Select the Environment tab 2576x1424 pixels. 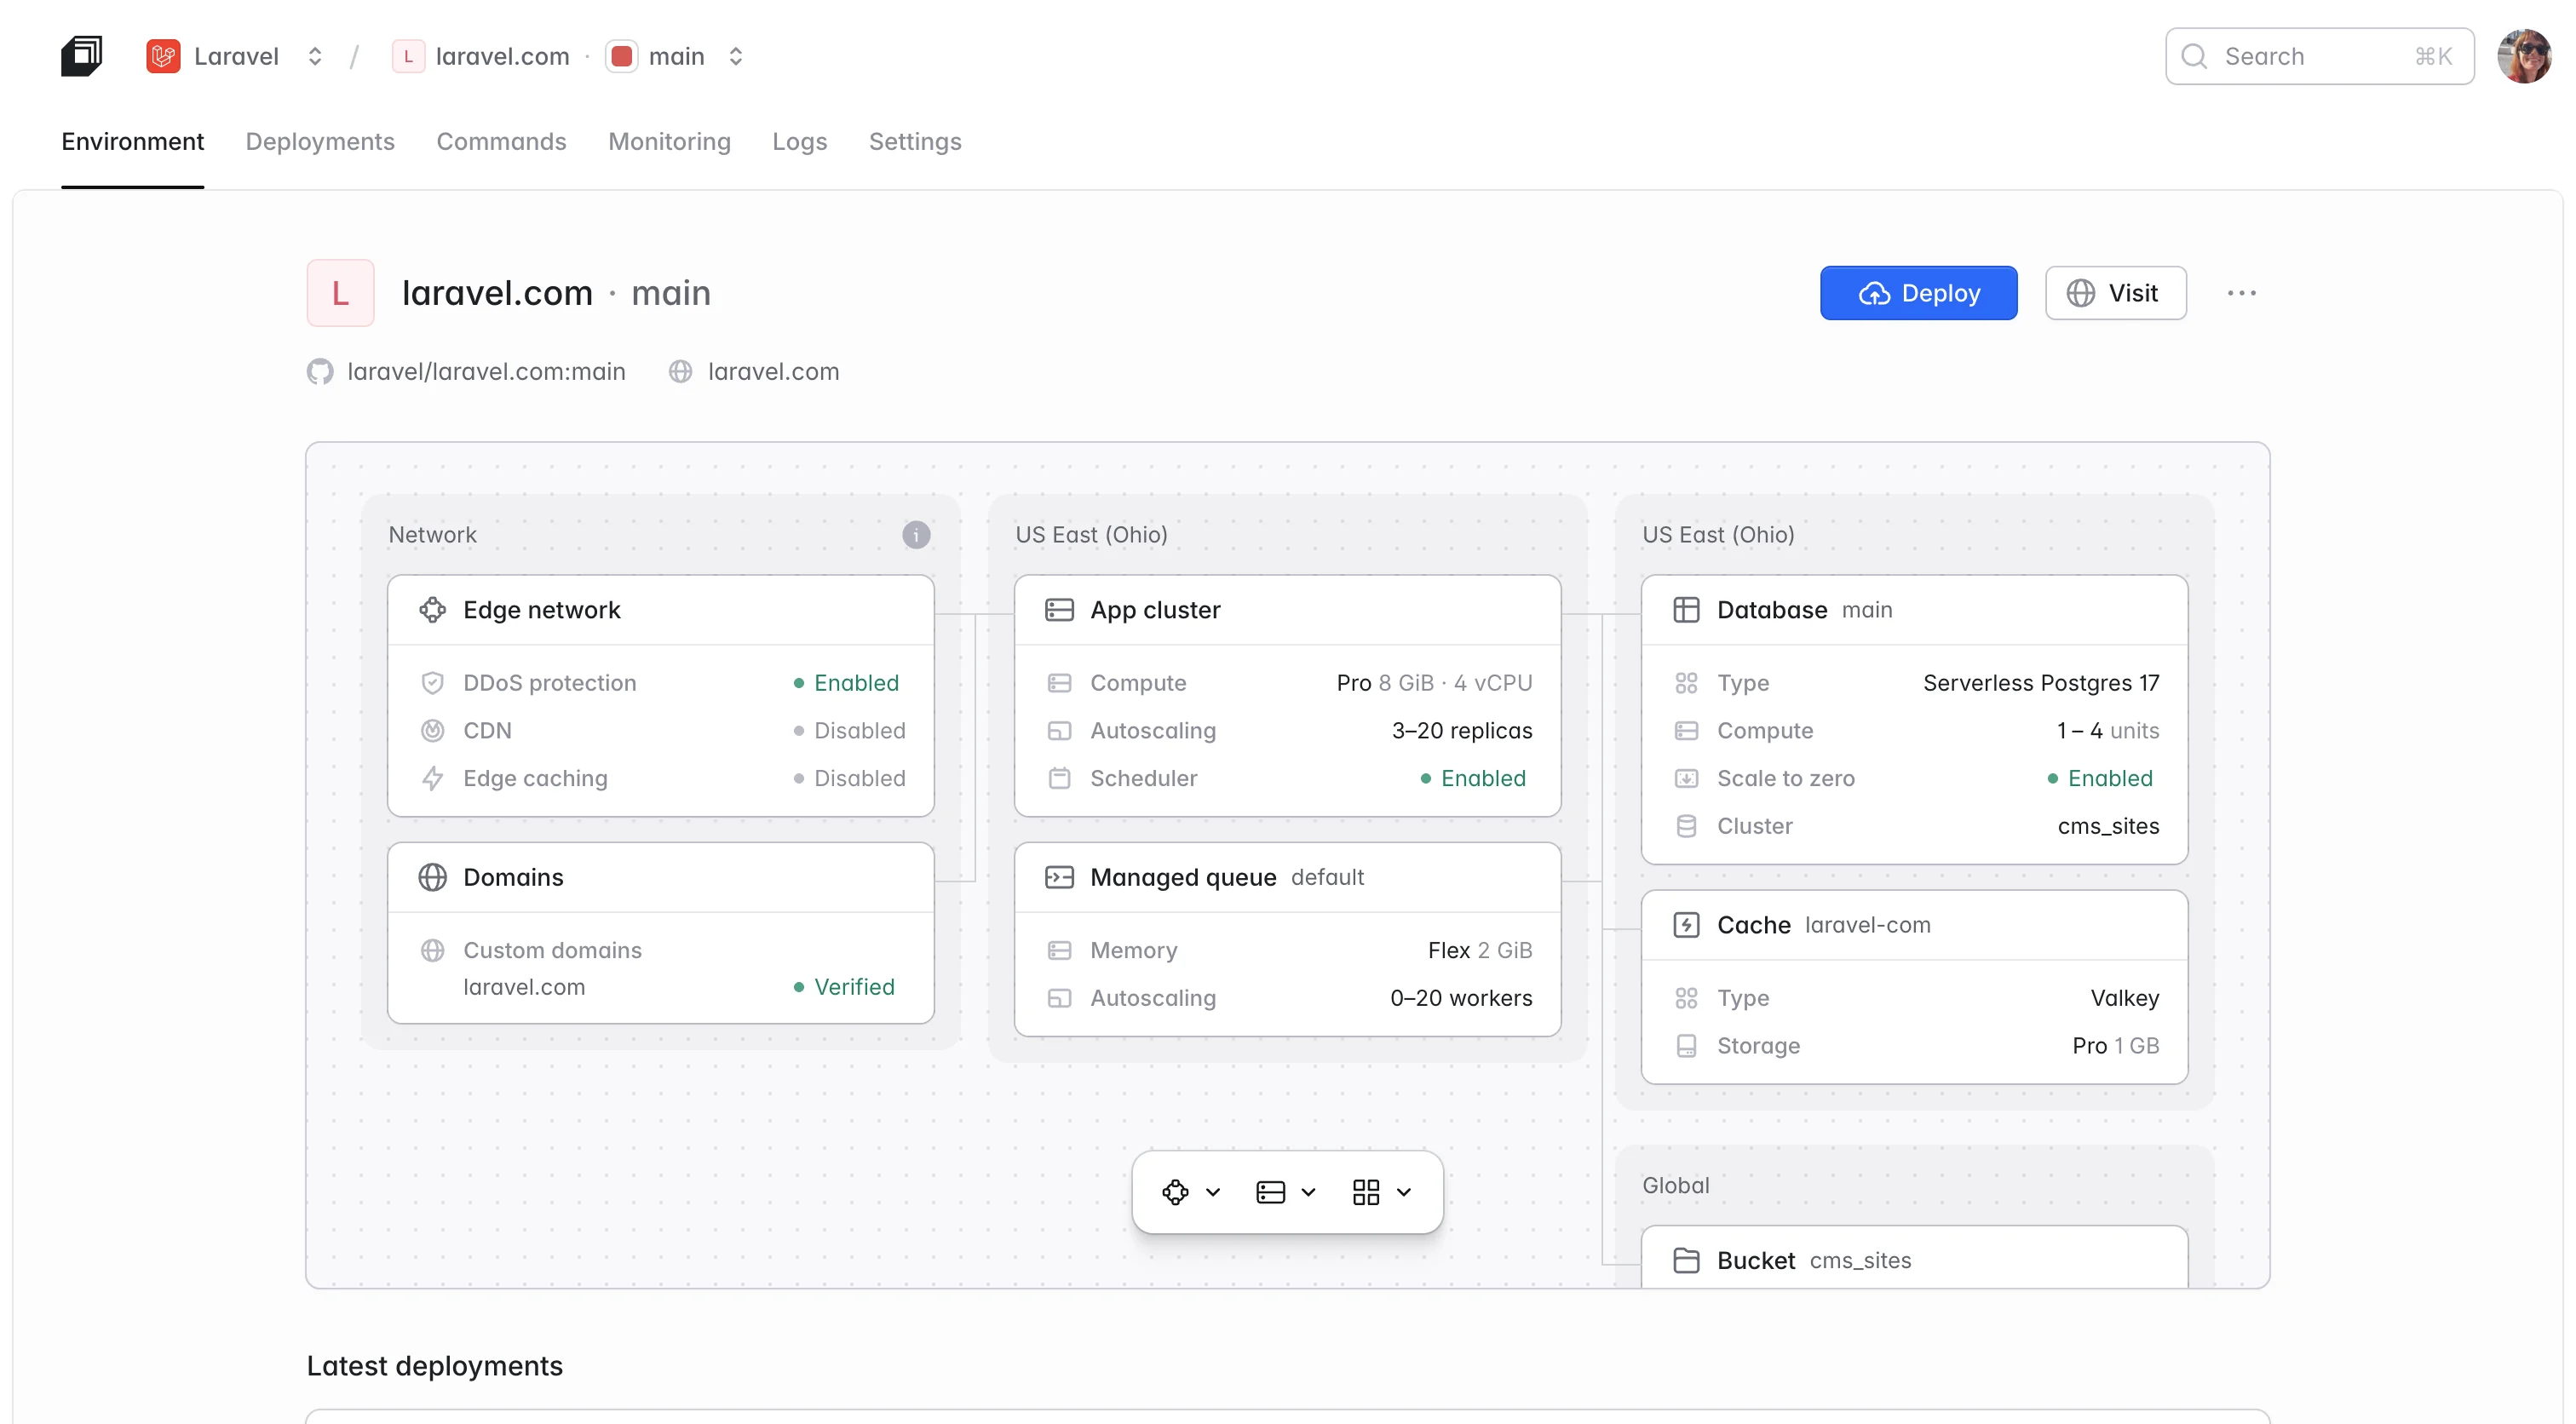[x=132, y=141]
